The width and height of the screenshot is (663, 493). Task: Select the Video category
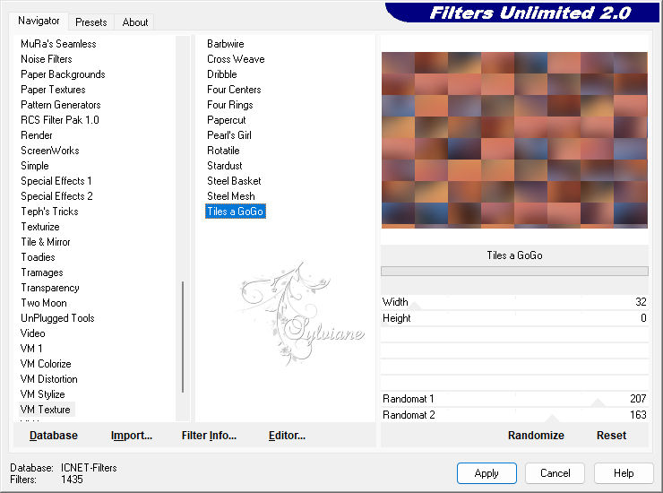[x=33, y=333]
